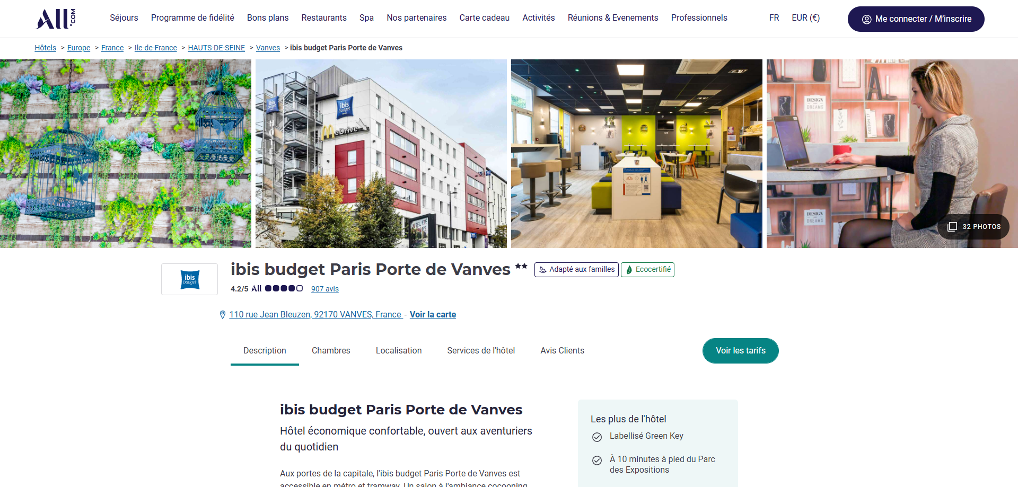Open the Voir la carte link
Viewport: 1018px width, 487px height.
pos(433,315)
